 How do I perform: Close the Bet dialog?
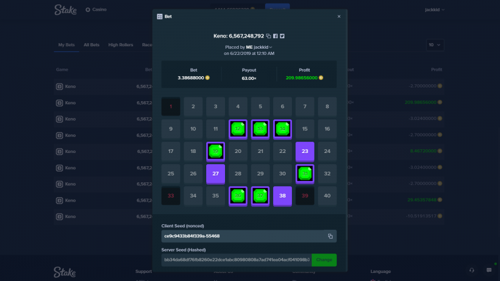(339, 17)
